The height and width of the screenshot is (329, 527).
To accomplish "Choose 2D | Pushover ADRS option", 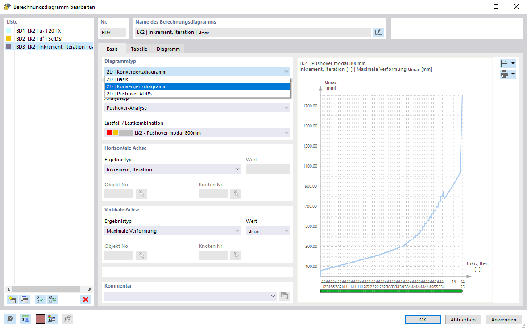I will coord(197,94).
